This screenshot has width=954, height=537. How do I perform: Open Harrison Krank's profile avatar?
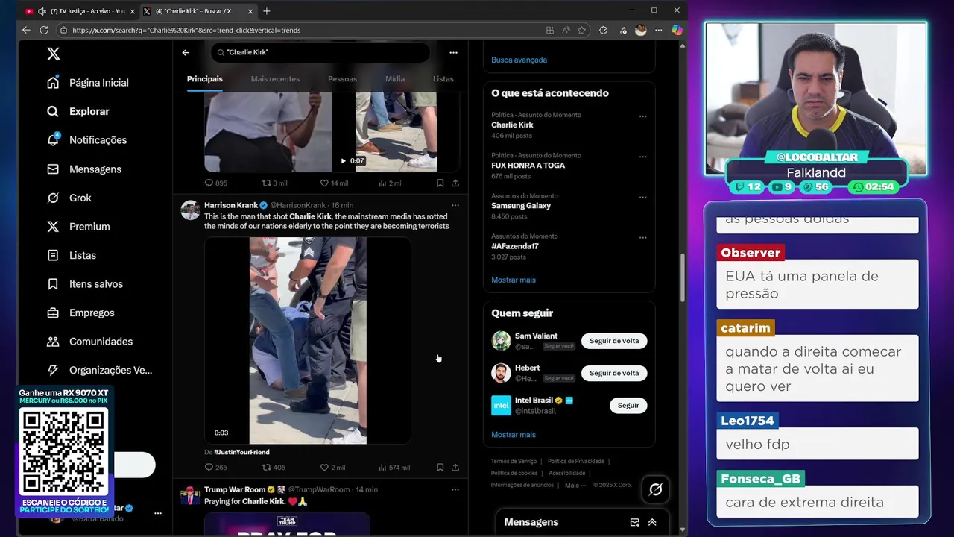point(190,210)
